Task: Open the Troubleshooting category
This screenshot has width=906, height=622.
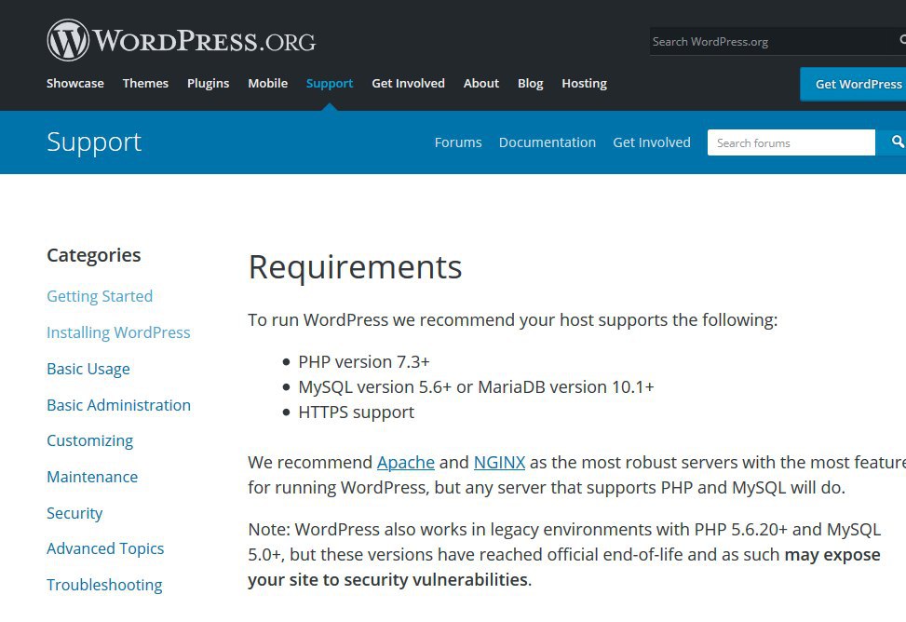Action: (104, 585)
